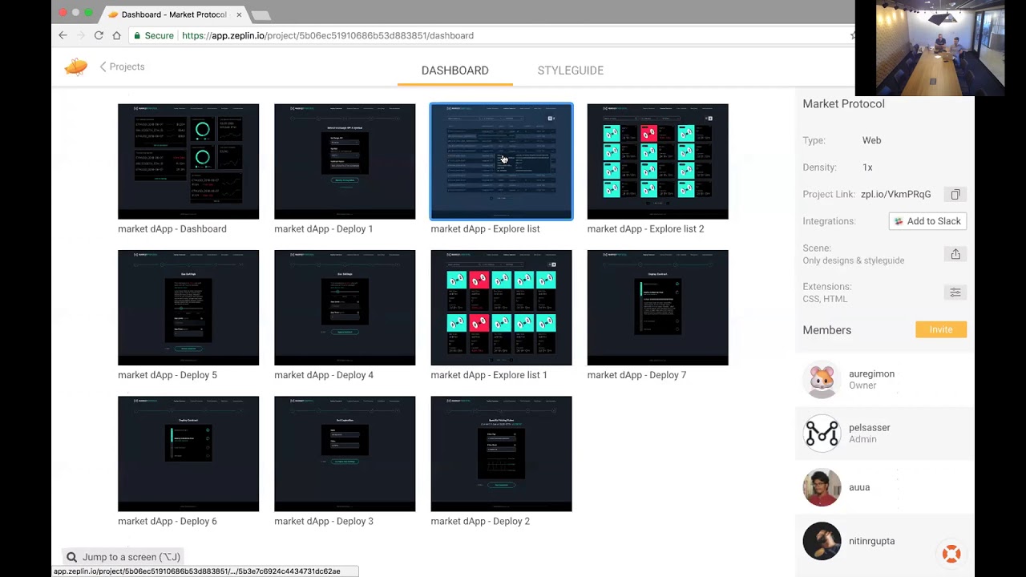The width and height of the screenshot is (1026, 577).
Task: Click Only designs & styleguide text
Action: (853, 260)
